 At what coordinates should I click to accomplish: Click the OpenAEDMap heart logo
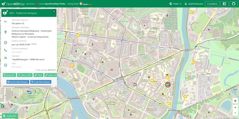[x=4, y=4]
